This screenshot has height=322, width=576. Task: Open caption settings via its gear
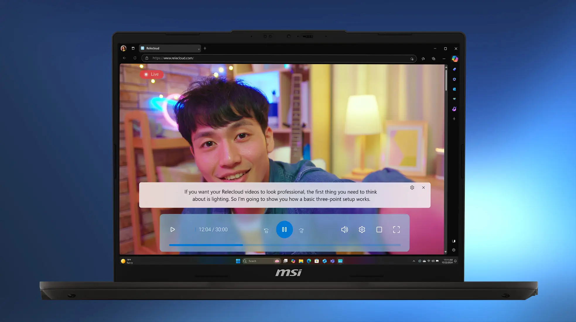[x=412, y=187]
